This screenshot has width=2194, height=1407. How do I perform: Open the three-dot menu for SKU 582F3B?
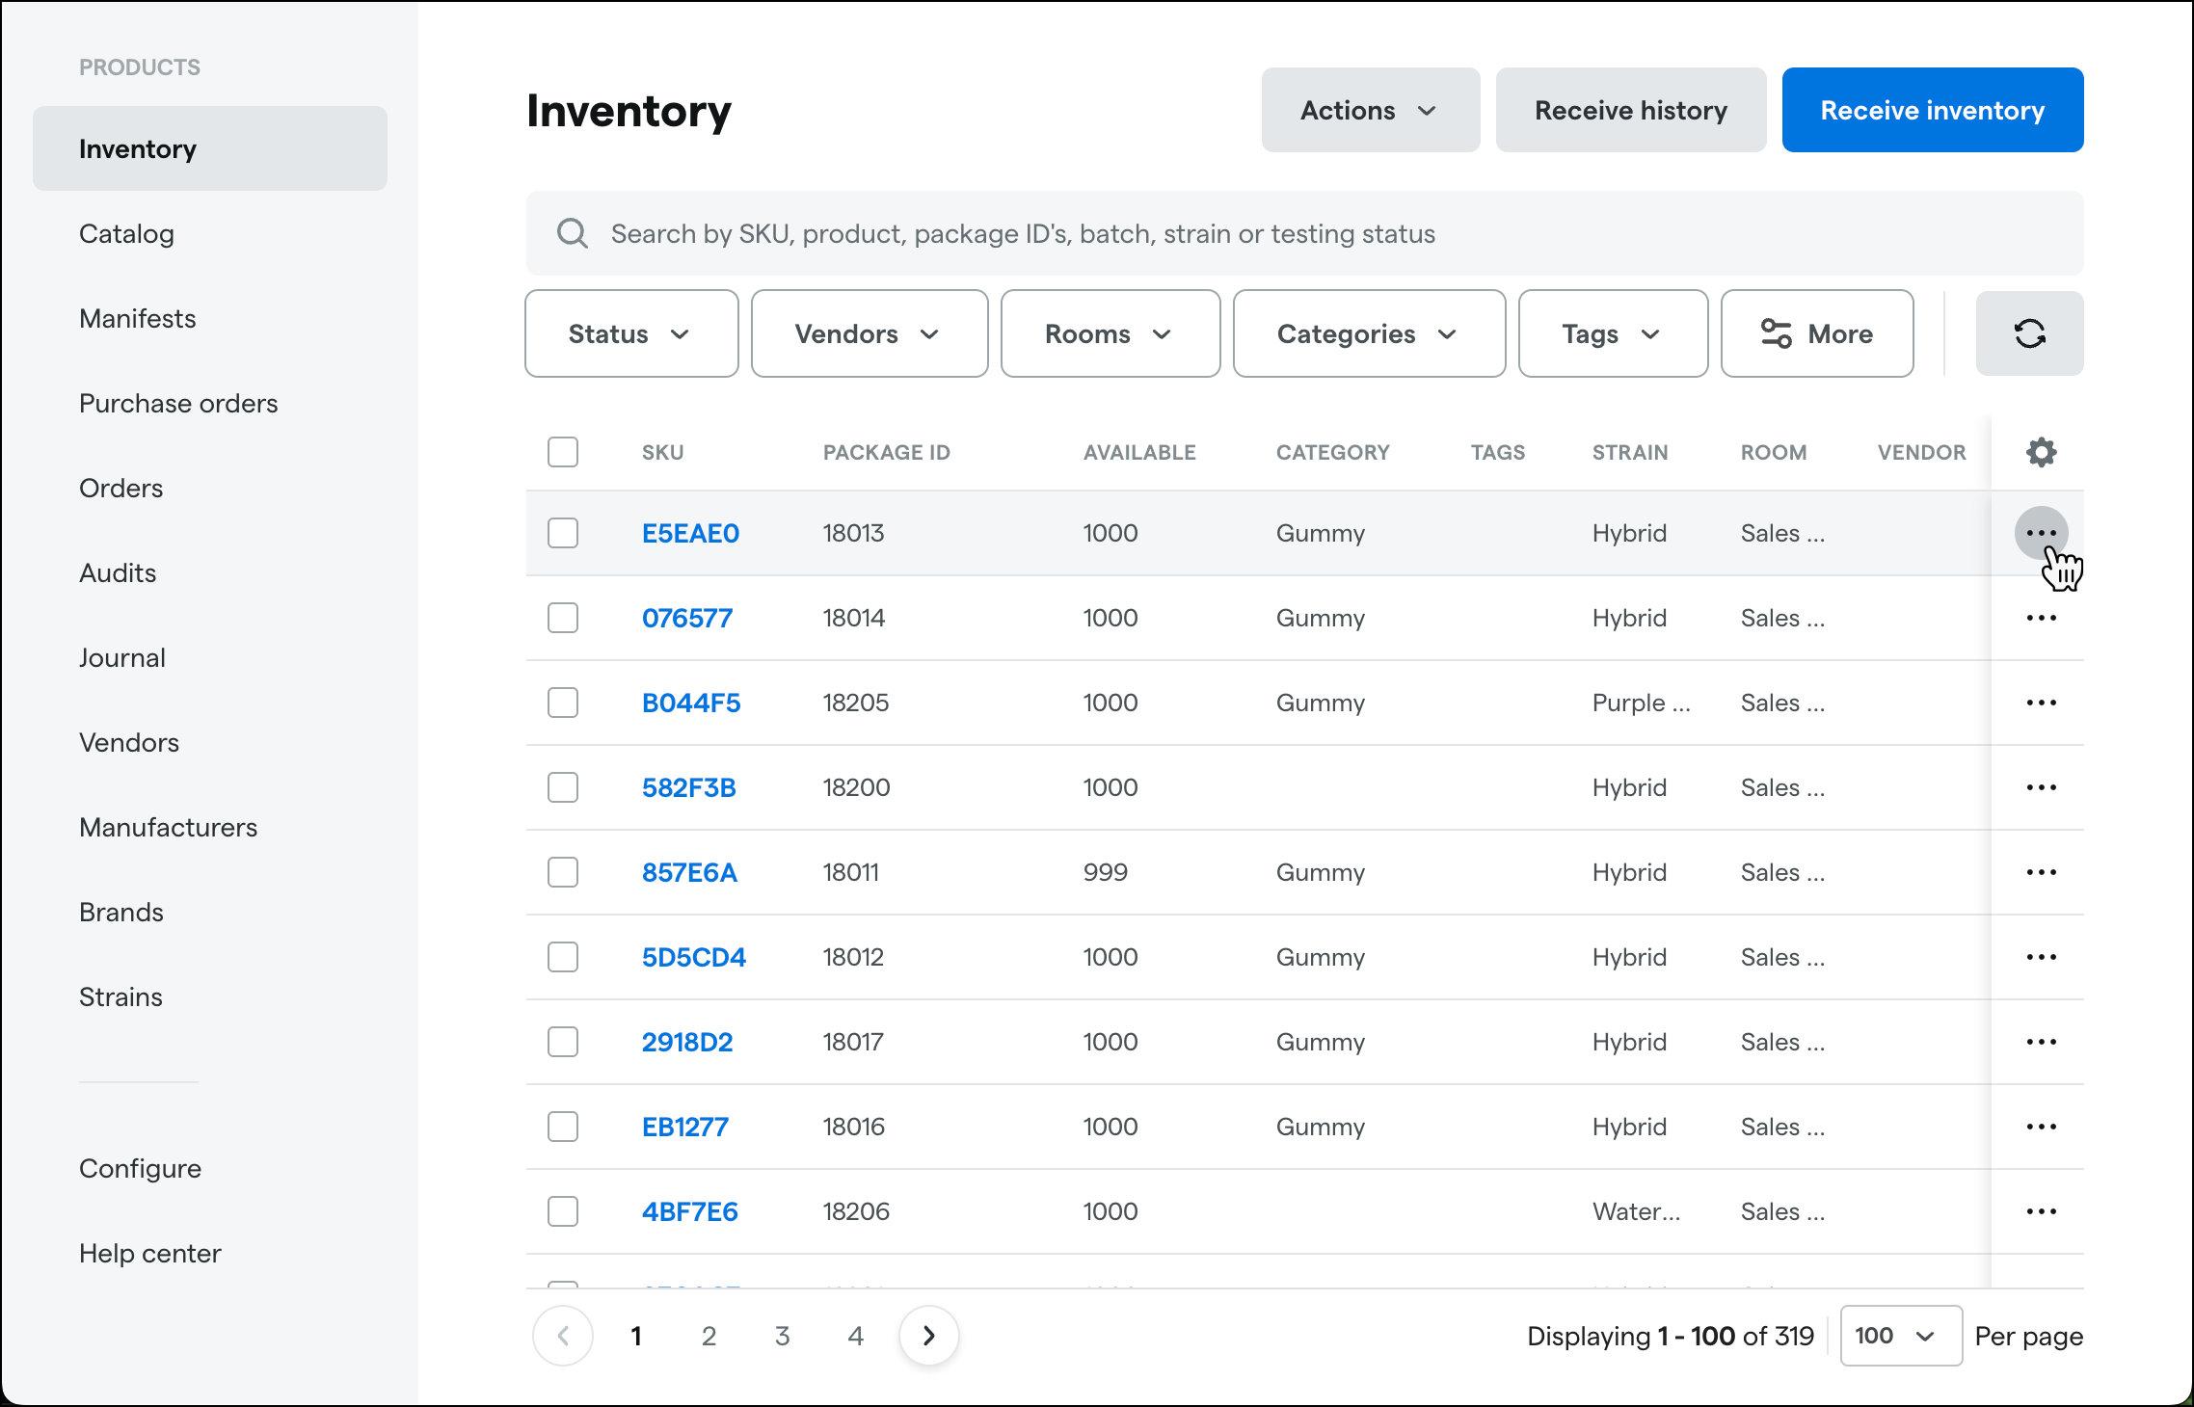click(2041, 787)
